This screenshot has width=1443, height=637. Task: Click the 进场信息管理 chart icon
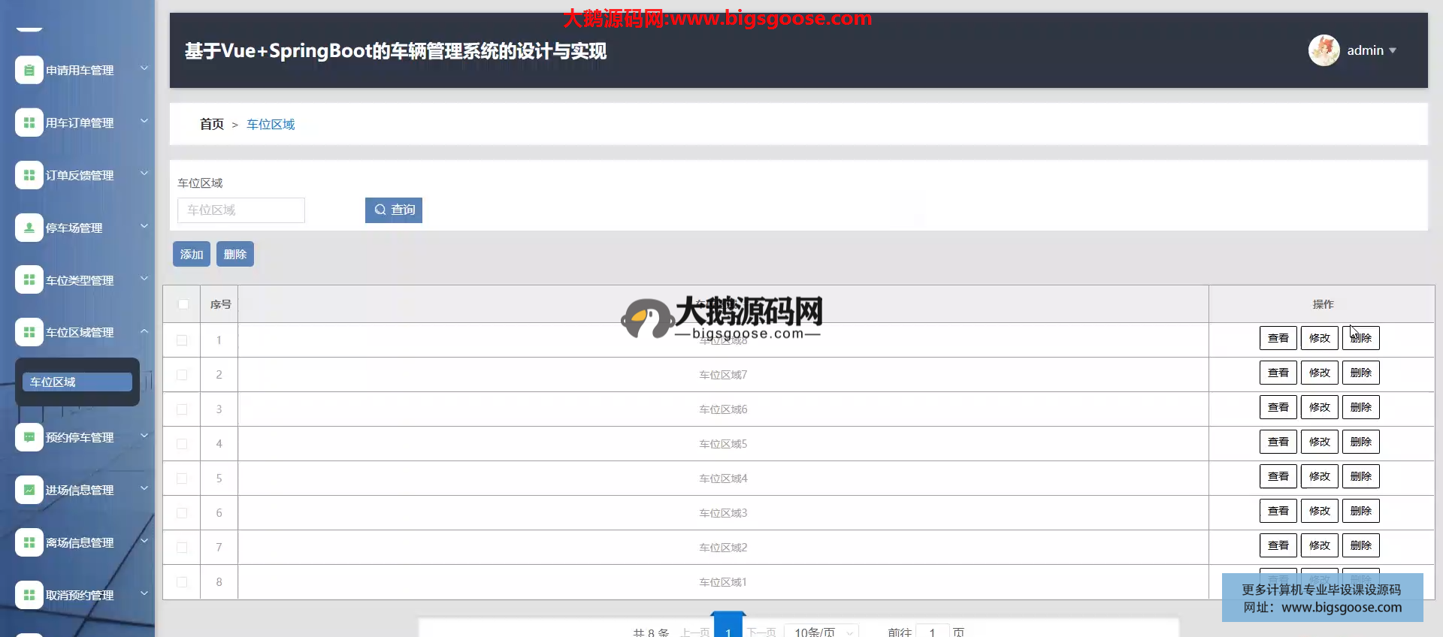[29, 490]
